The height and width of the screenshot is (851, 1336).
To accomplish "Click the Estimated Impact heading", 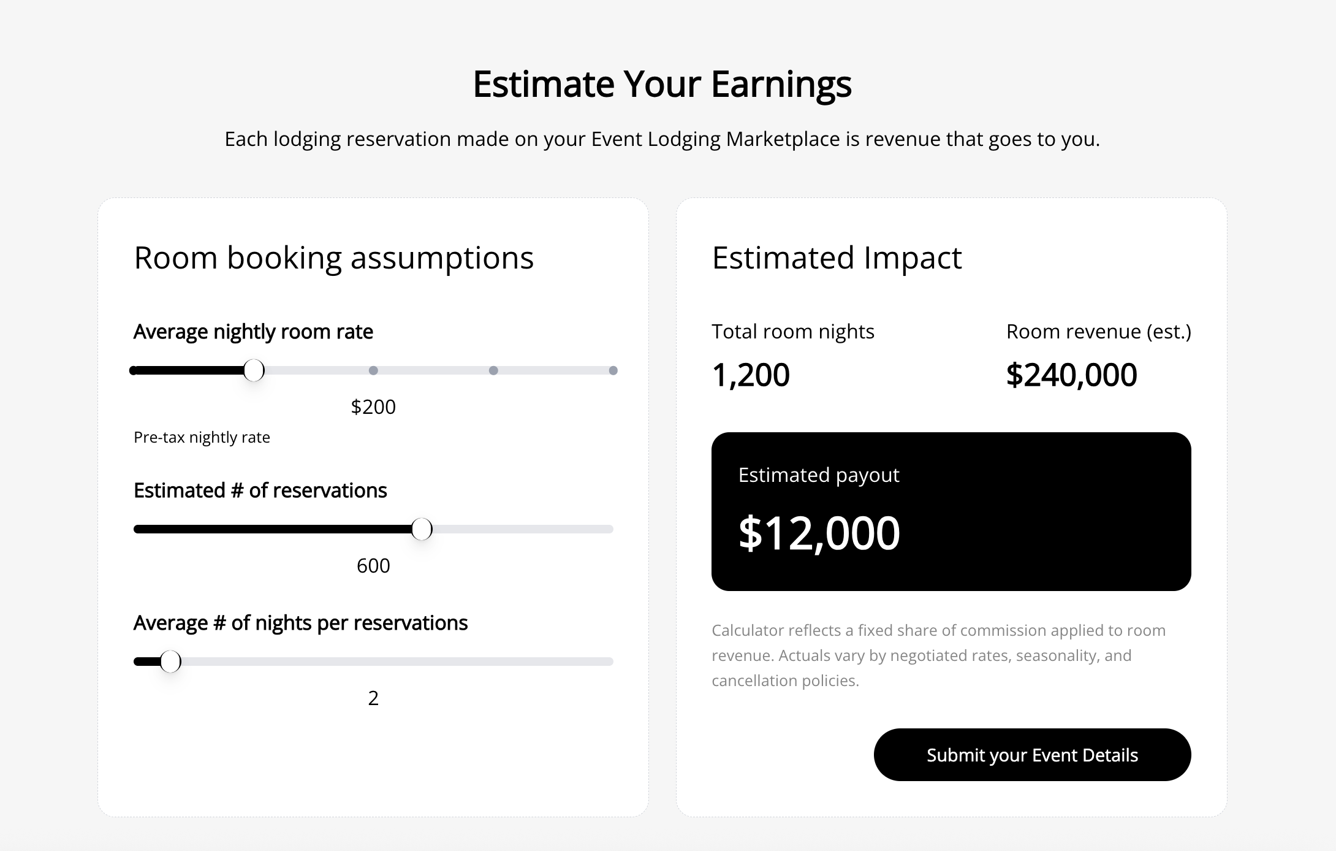I will [x=837, y=258].
